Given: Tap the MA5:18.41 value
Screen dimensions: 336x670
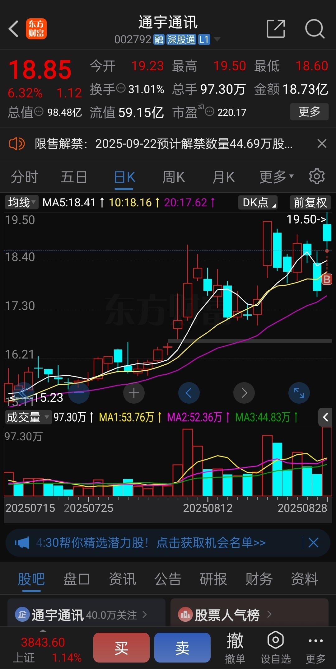Looking at the screenshot, I should (69, 203).
